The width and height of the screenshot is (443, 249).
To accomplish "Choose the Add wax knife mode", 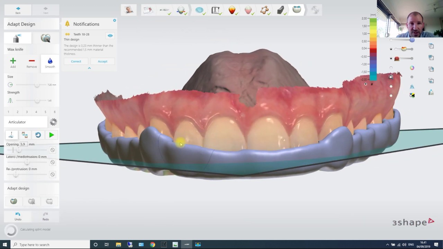I will pos(13,63).
